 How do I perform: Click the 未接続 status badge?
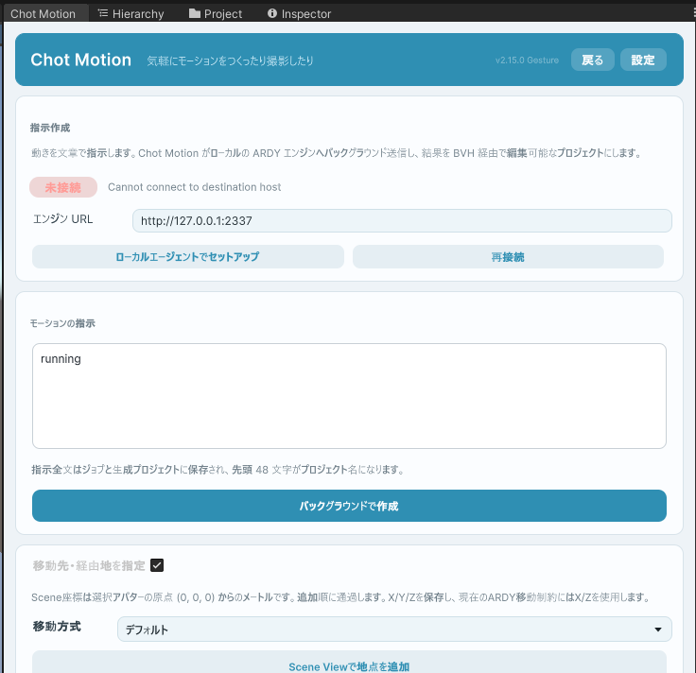[63, 187]
